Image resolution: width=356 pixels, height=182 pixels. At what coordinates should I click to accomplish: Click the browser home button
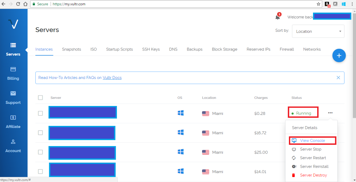tap(25, 4)
